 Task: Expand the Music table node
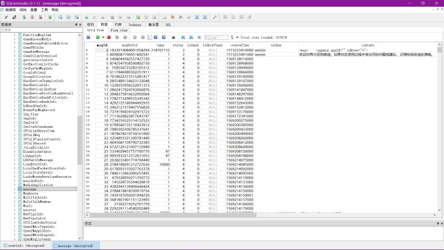tap(15, 206)
